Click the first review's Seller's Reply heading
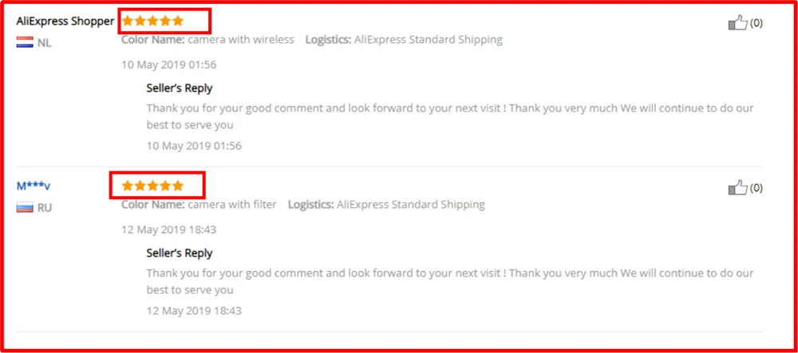798x353 pixels. pyautogui.click(x=179, y=88)
